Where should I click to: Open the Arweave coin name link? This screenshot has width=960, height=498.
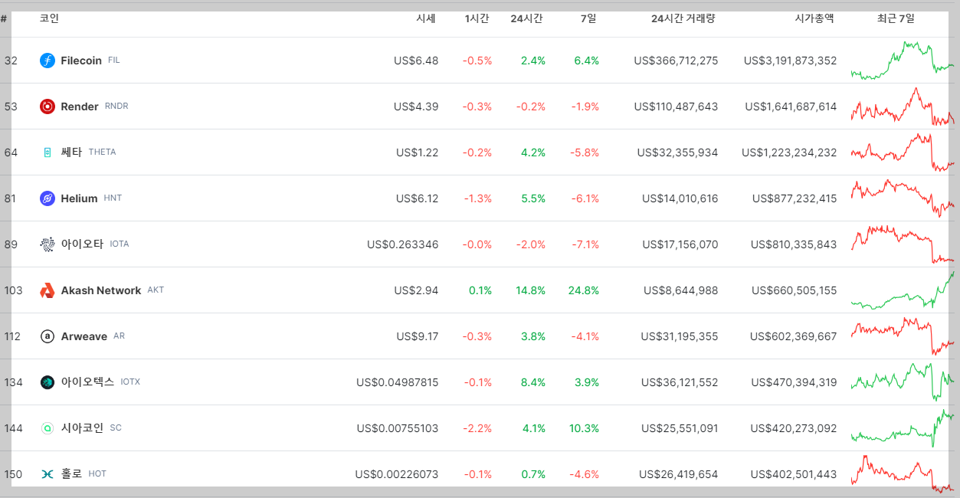[x=84, y=336]
